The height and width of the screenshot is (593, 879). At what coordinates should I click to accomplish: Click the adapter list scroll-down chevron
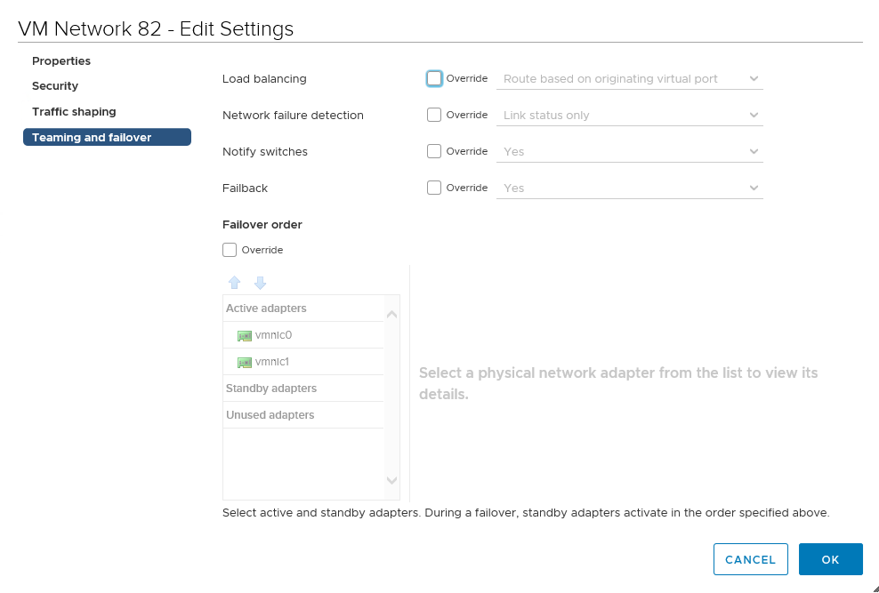[x=391, y=480]
